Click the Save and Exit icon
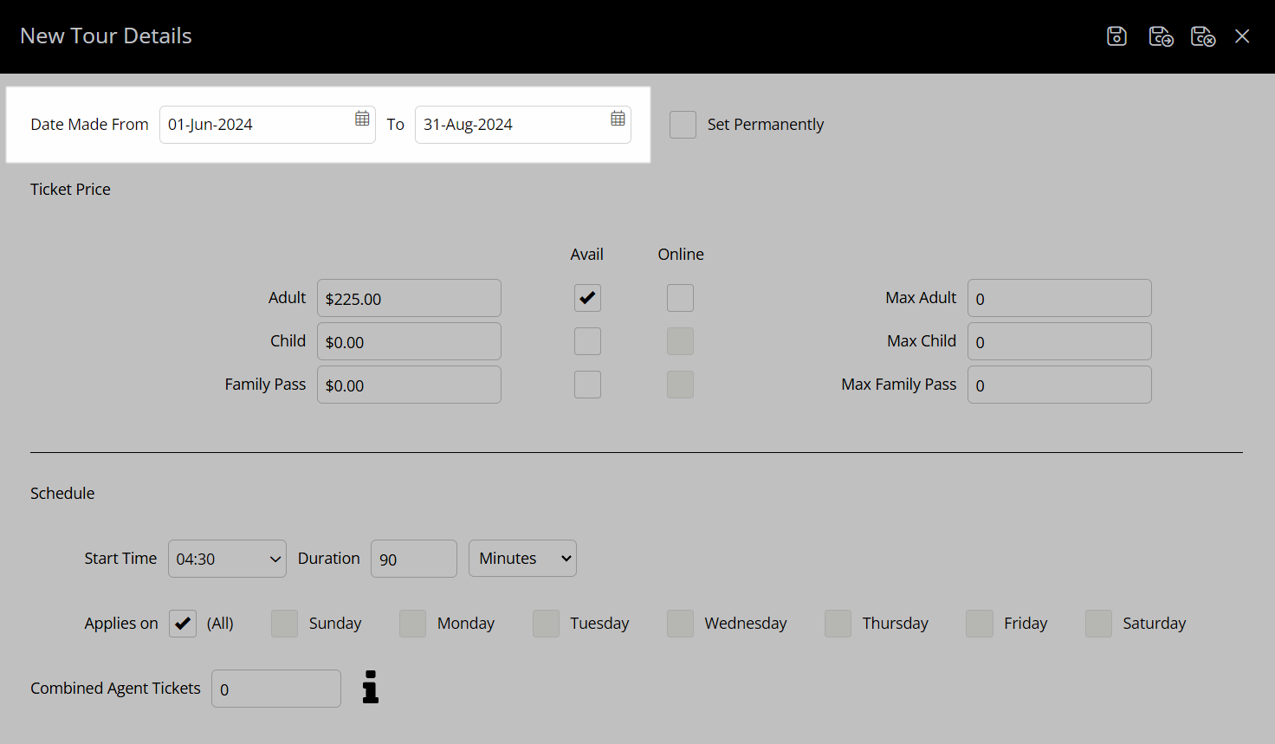Image resolution: width=1275 pixels, height=744 pixels. [1203, 36]
